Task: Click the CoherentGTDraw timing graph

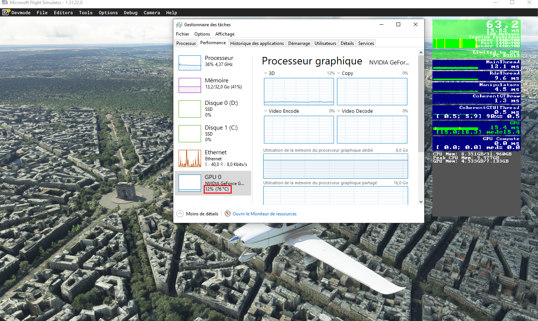Action: pos(477,99)
